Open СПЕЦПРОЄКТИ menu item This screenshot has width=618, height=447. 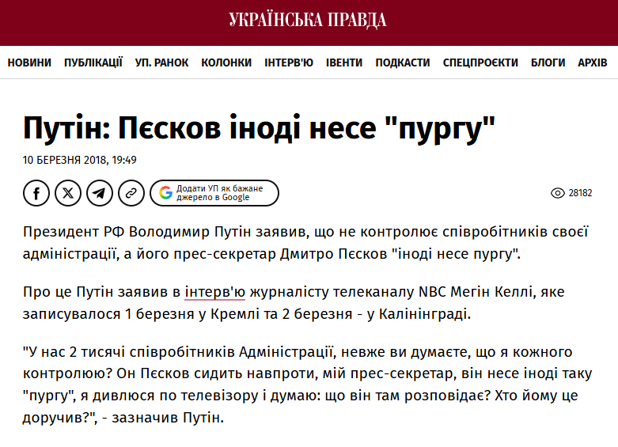click(x=480, y=63)
